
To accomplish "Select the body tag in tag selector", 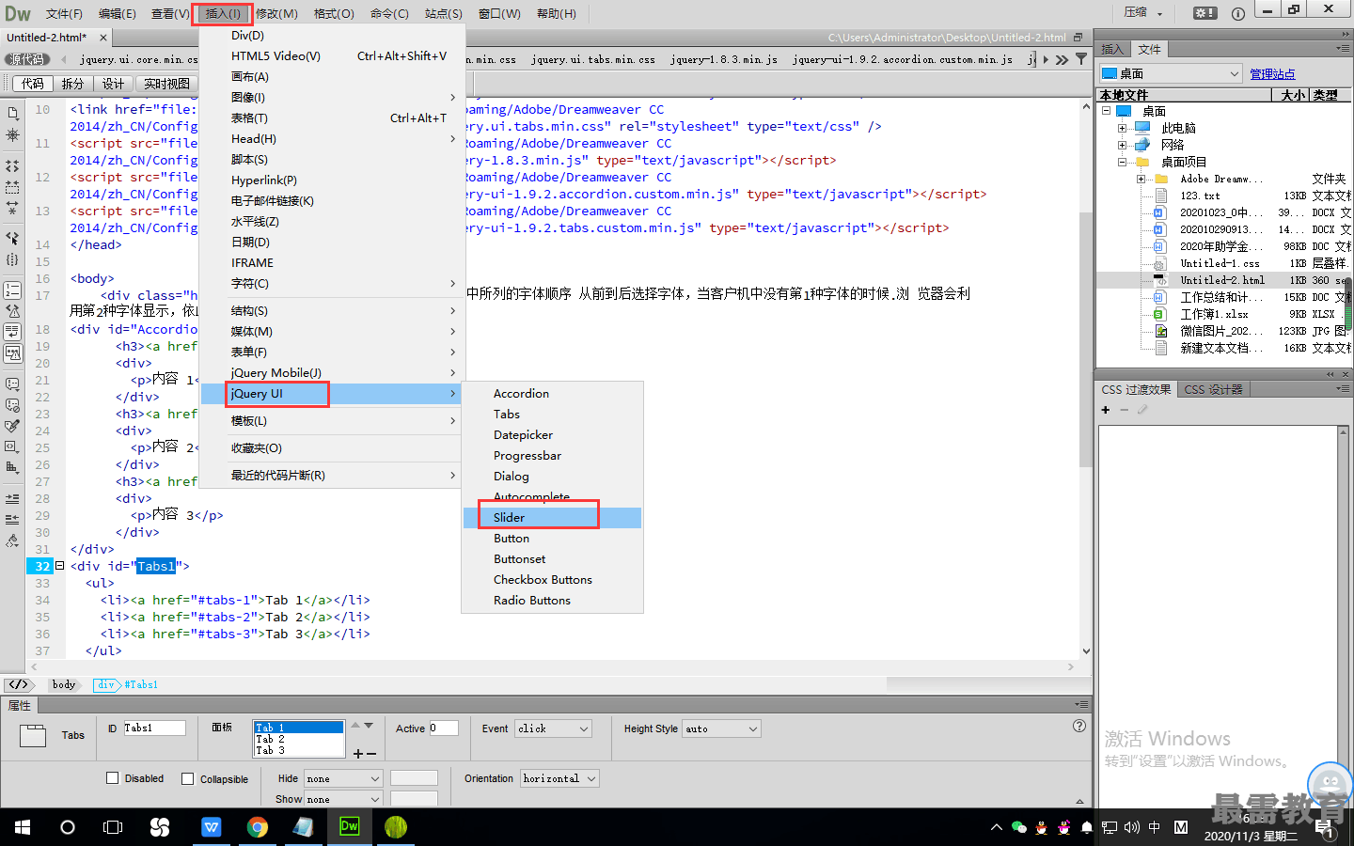I will [x=64, y=684].
